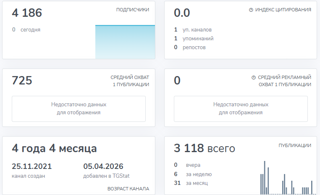Viewport: 320px width, 195px height.
Task: Click the СРЕДНИЙ ОХВАТ 1 ПУБЛИКАЦИИ title
Action: coord(130,81)
